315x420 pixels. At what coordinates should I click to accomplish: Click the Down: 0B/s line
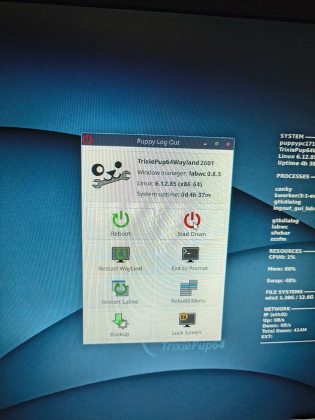pyautogui.click(x=277, y=325)
